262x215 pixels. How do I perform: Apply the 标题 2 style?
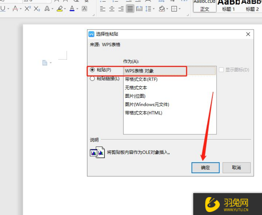tap(252, 6)
